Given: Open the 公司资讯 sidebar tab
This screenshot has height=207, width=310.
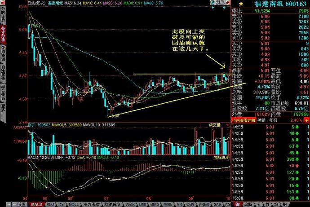Looking at the screenshot, I should coord(3,53).
